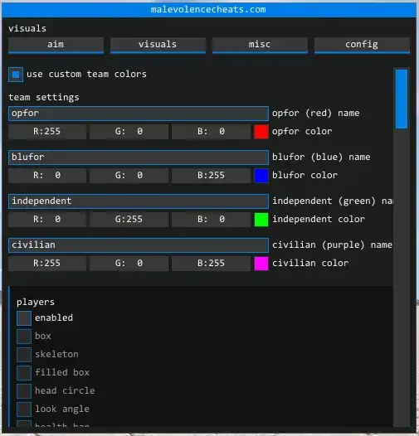
Task: Click the 'civilian (purple) name' label
Action: point(332,245)
